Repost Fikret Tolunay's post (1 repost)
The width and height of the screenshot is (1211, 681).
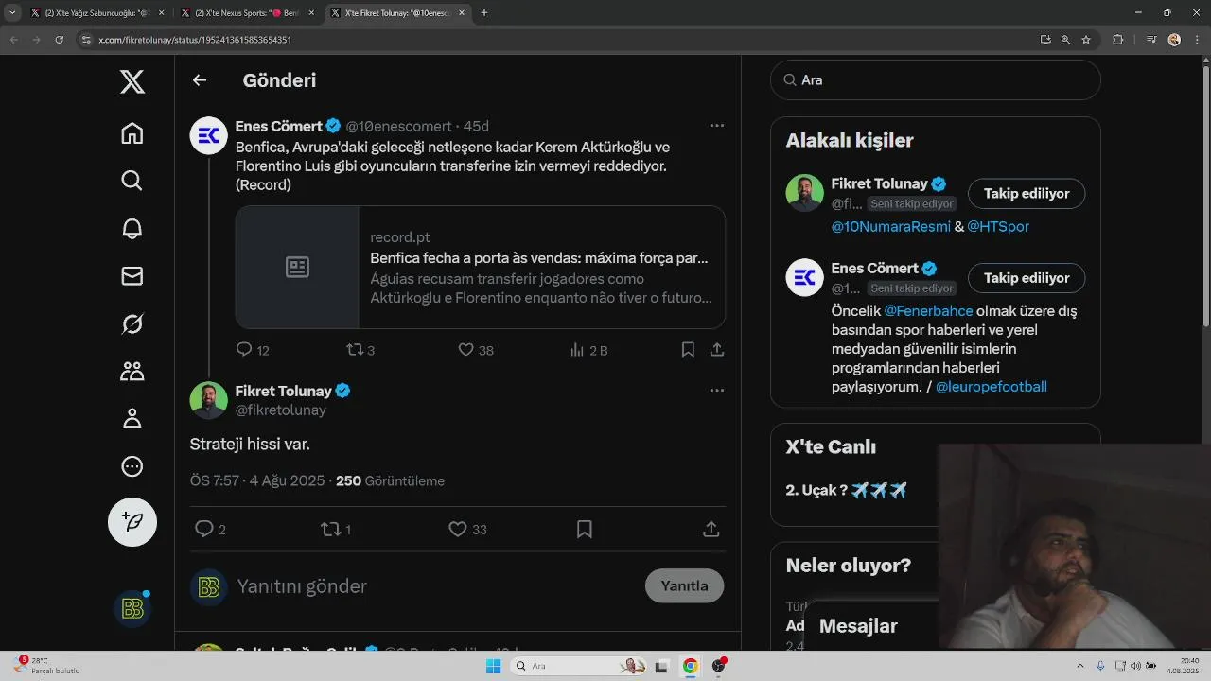click(x=336, y=530)
